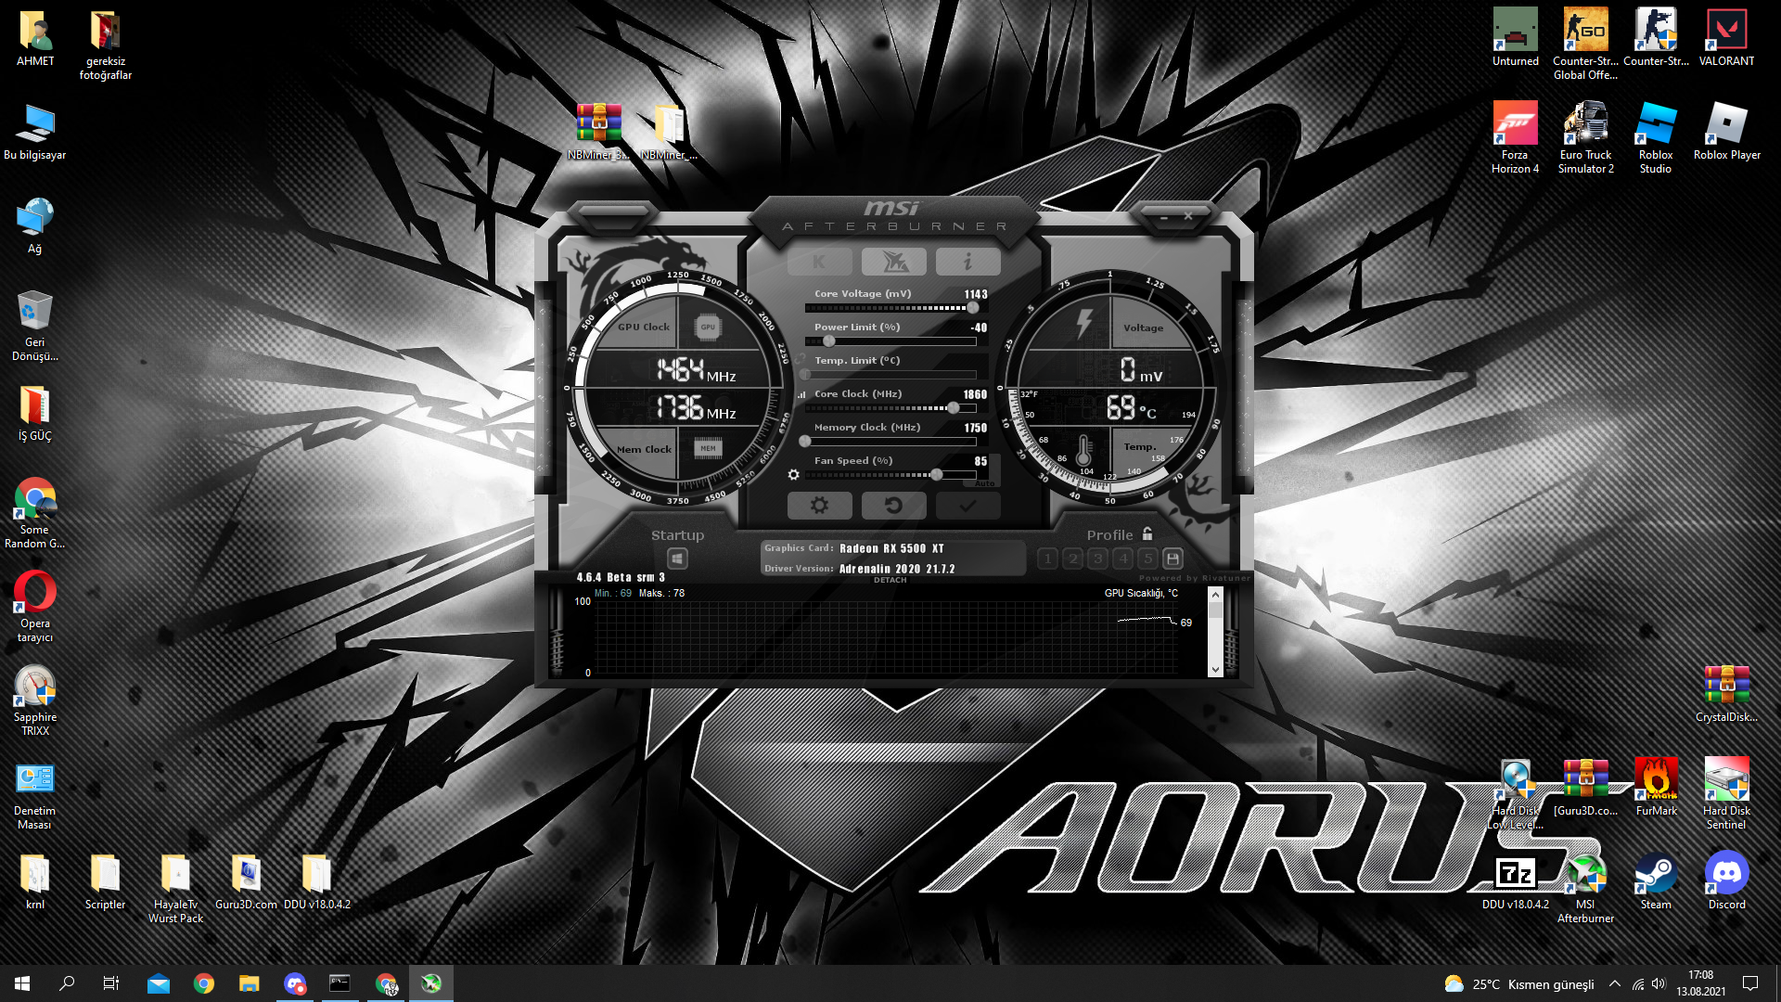Select the VALORANT desktop shortcut
This screenshot has height=1002, width=1781.
pyautogui.click(x=1726, y=38)
